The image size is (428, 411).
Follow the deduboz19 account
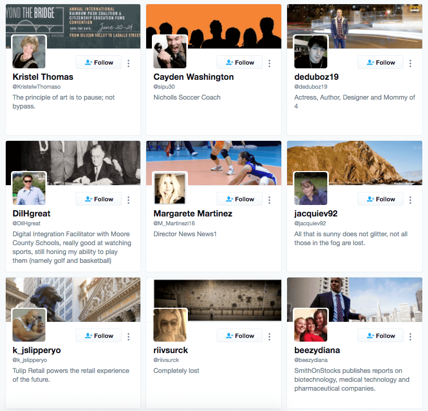[380, 63]
